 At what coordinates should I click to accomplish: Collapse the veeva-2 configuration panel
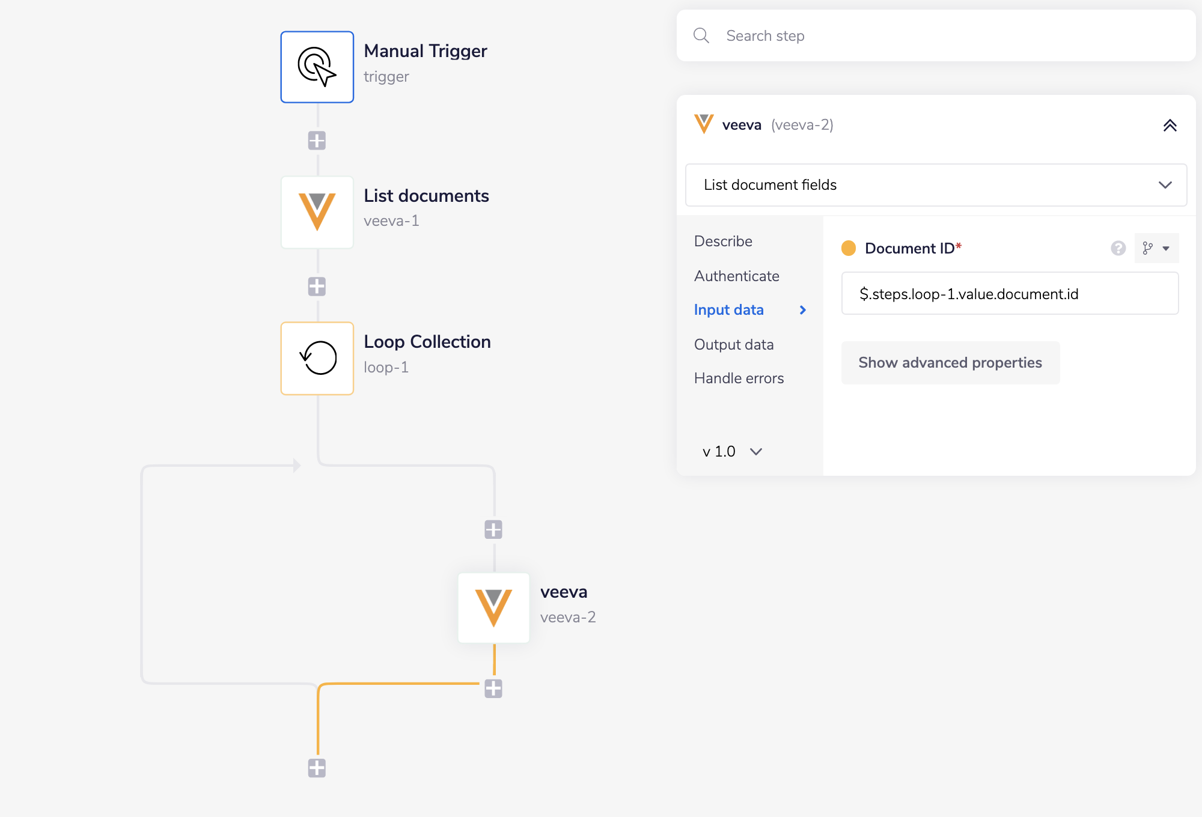(1171, 126)
